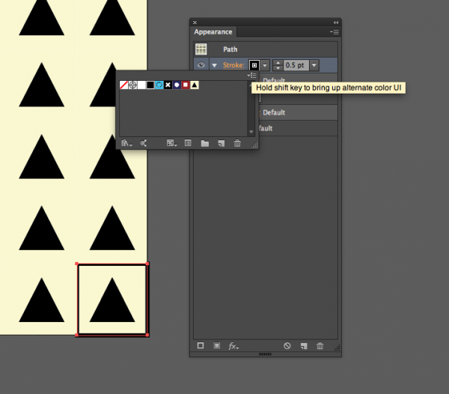
Task: Open the fx Add New Effect menu
Action: [x=233, y=346]
